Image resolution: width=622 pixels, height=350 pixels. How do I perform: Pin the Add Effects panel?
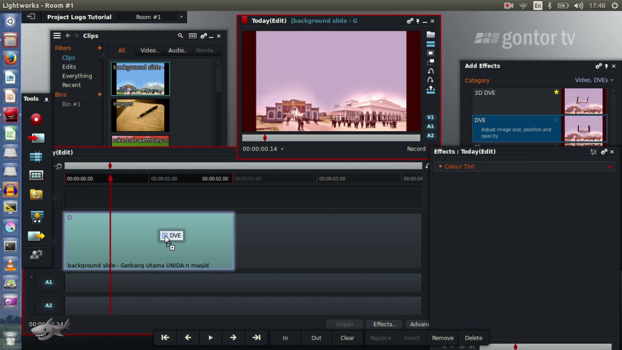pyautogui.click(x=606, y=66)
